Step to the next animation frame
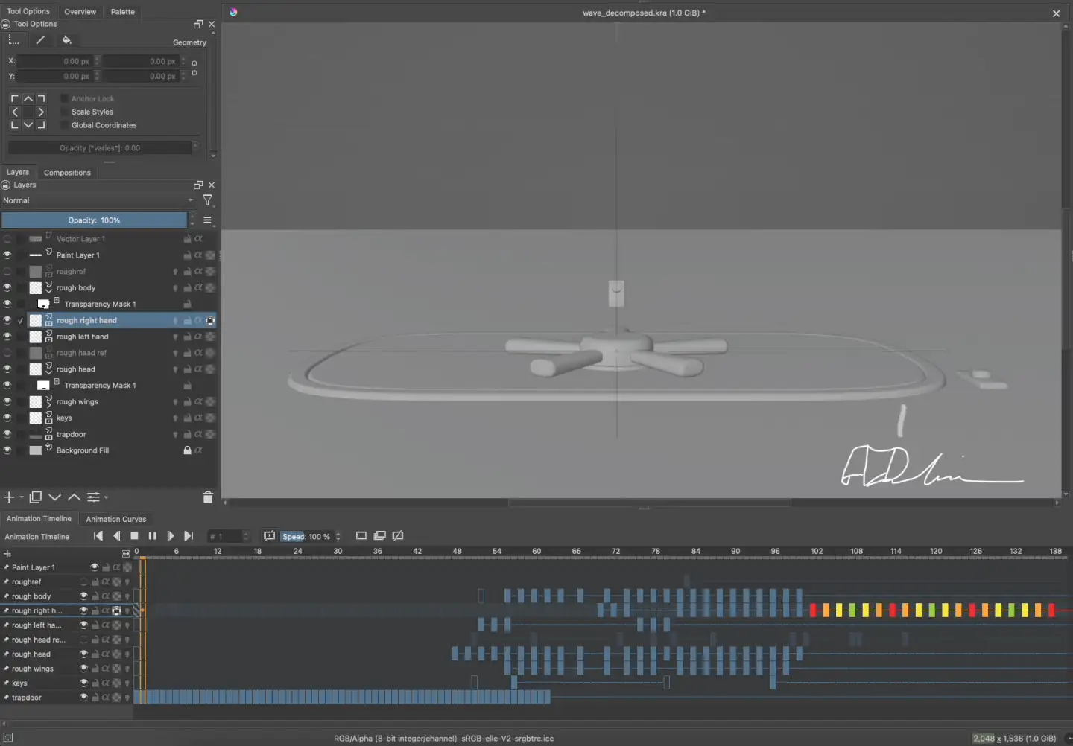 [171, 536]
